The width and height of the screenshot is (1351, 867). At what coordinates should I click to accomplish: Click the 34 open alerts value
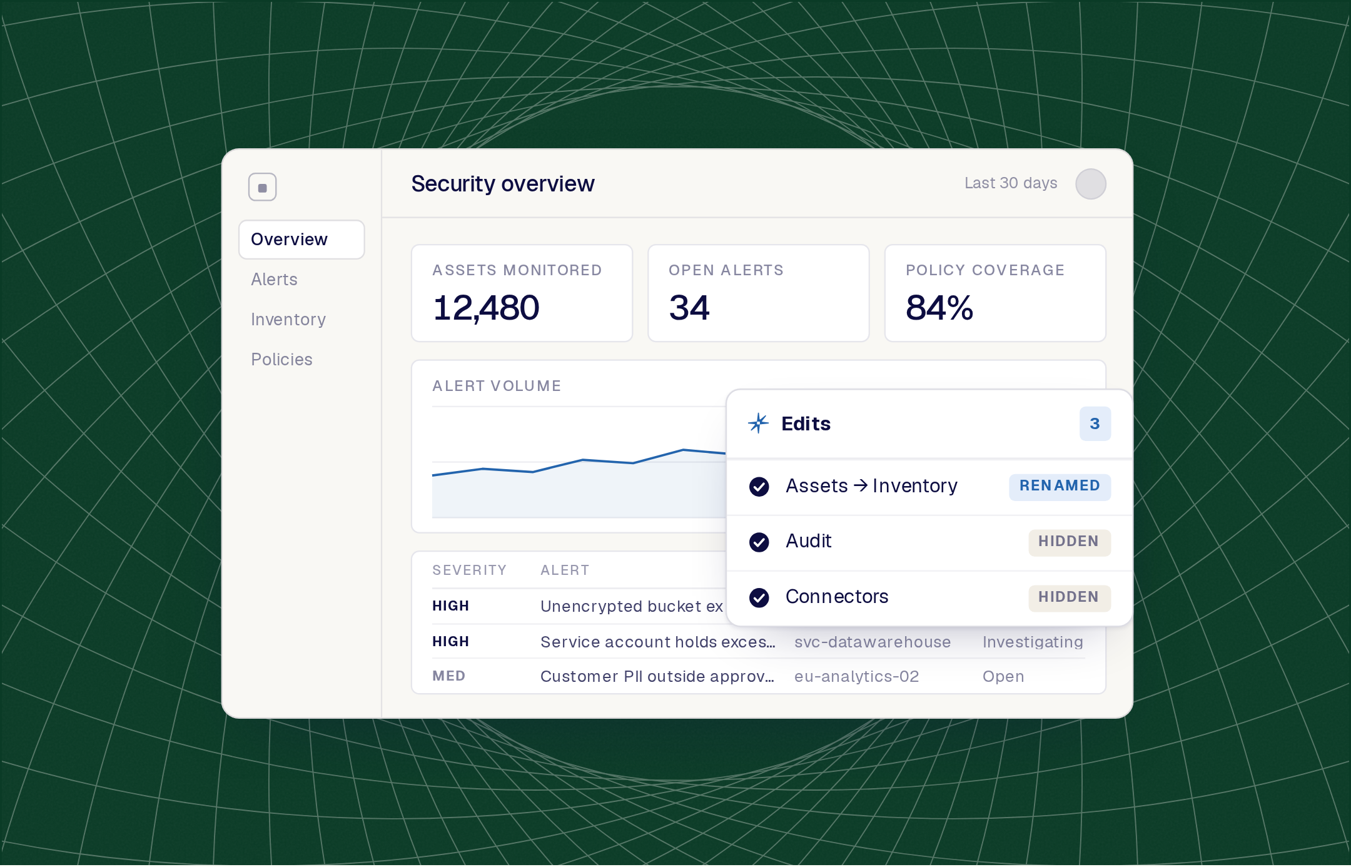point(689,308)
